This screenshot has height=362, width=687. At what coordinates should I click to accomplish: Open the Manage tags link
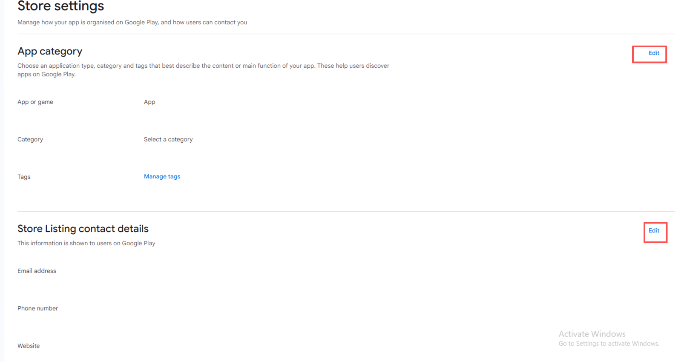(162, 176)
